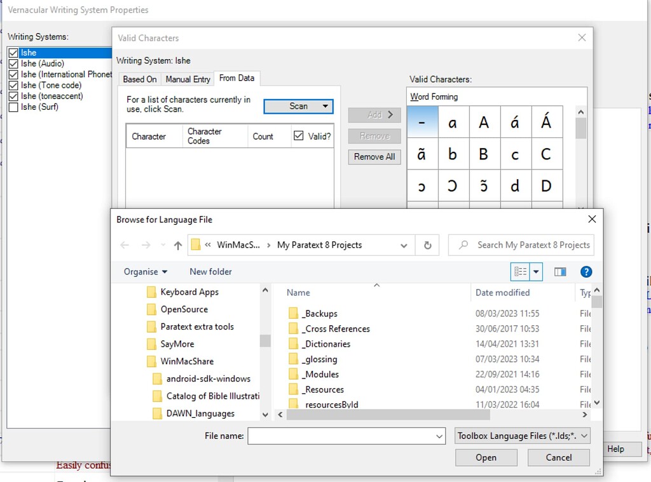
Task: Switch to details view using the list icon
Action: click(521, 271)
